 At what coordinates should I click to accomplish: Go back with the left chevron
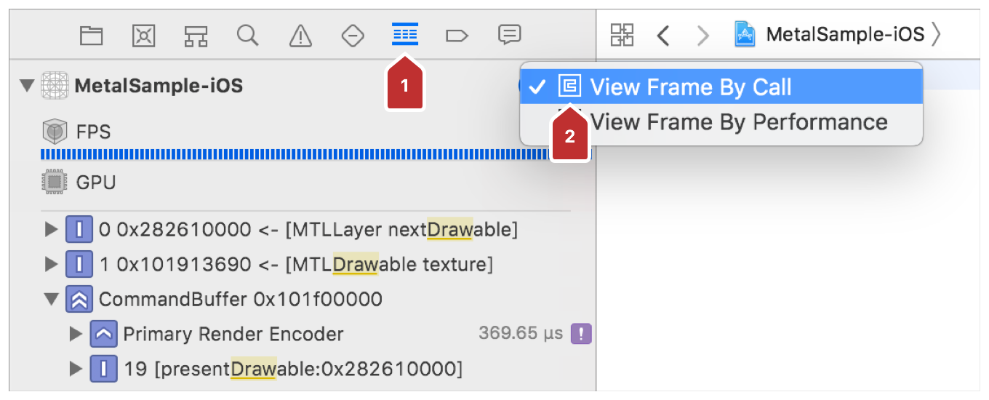click(662, 35)
